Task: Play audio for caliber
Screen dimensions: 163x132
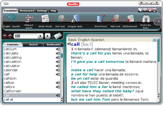Action: (58, 83)
